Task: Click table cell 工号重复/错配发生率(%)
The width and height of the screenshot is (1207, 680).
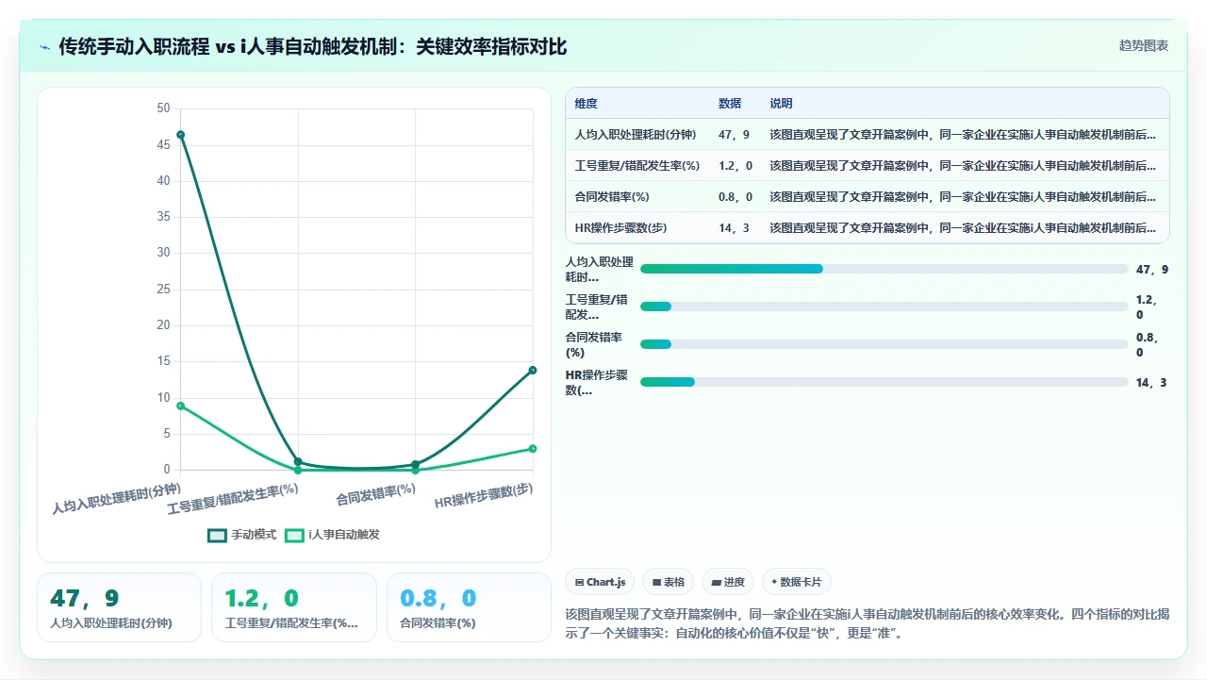Action: [x=637, y=166]
